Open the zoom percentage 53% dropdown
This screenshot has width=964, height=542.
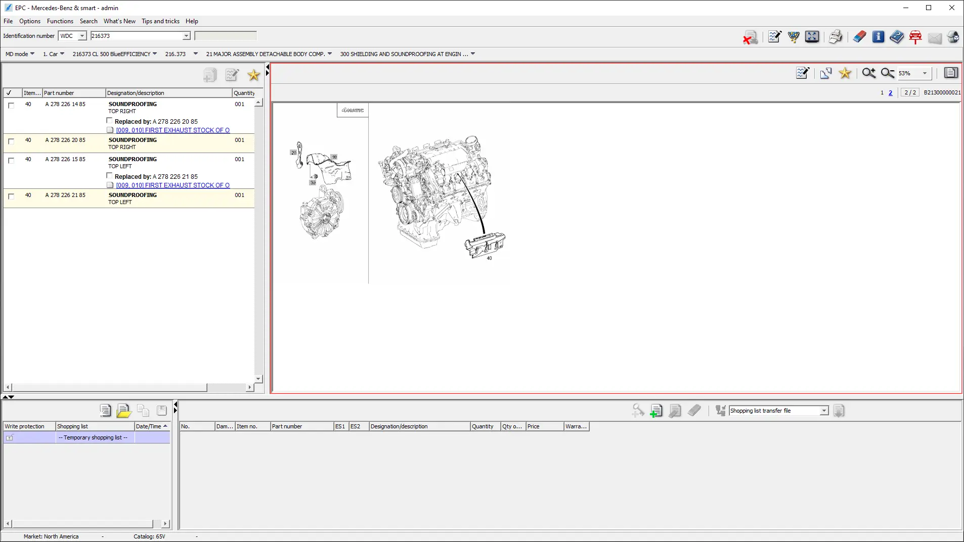pyautogui.click(x=925, y=73)
